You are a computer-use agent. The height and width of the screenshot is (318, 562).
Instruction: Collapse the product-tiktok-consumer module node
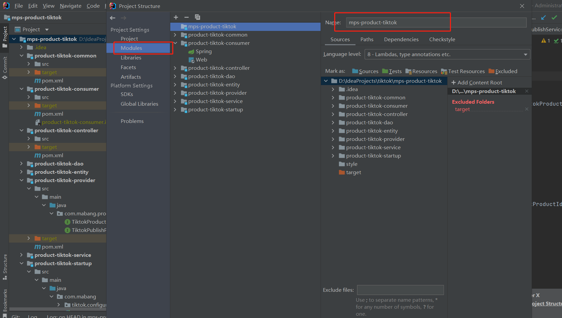[x=175, y=43]
